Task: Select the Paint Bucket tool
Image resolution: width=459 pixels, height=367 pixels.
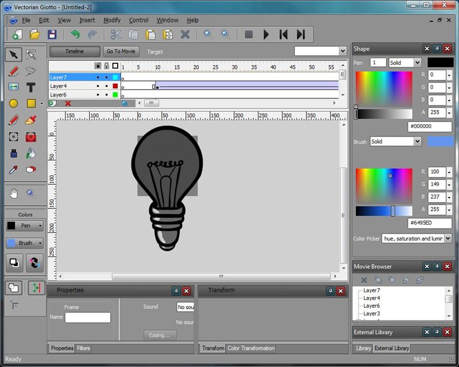Action: point(31,153)
